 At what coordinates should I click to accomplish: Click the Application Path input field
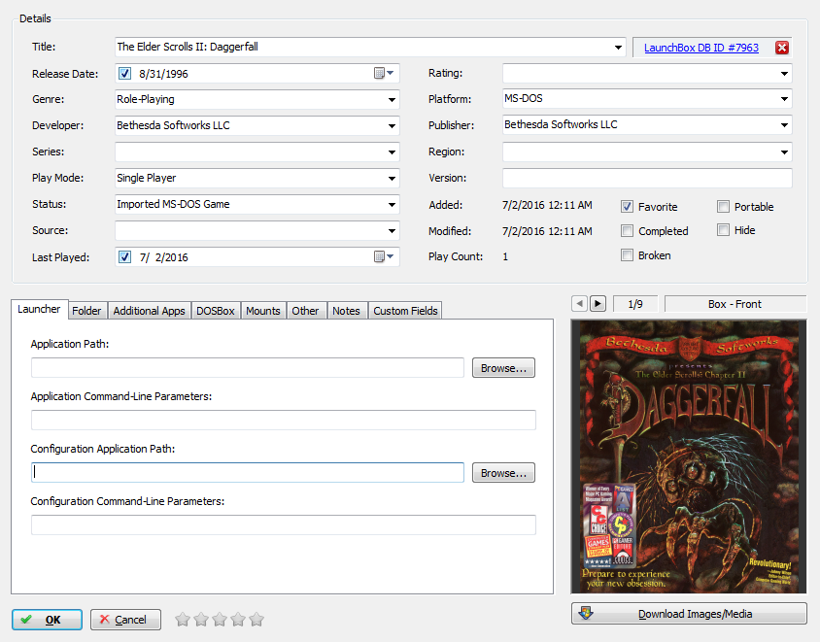248,367
